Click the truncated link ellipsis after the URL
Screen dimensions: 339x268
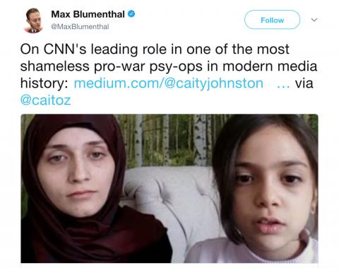[283, 85]
